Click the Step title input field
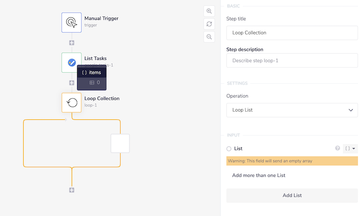The width and height of the screenshot is (363, 216). [x=292, y=33]
